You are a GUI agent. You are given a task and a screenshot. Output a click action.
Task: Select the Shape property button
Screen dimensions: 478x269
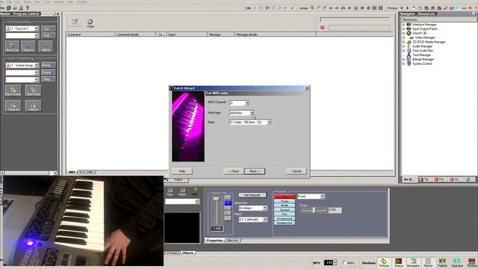[285, 201]
